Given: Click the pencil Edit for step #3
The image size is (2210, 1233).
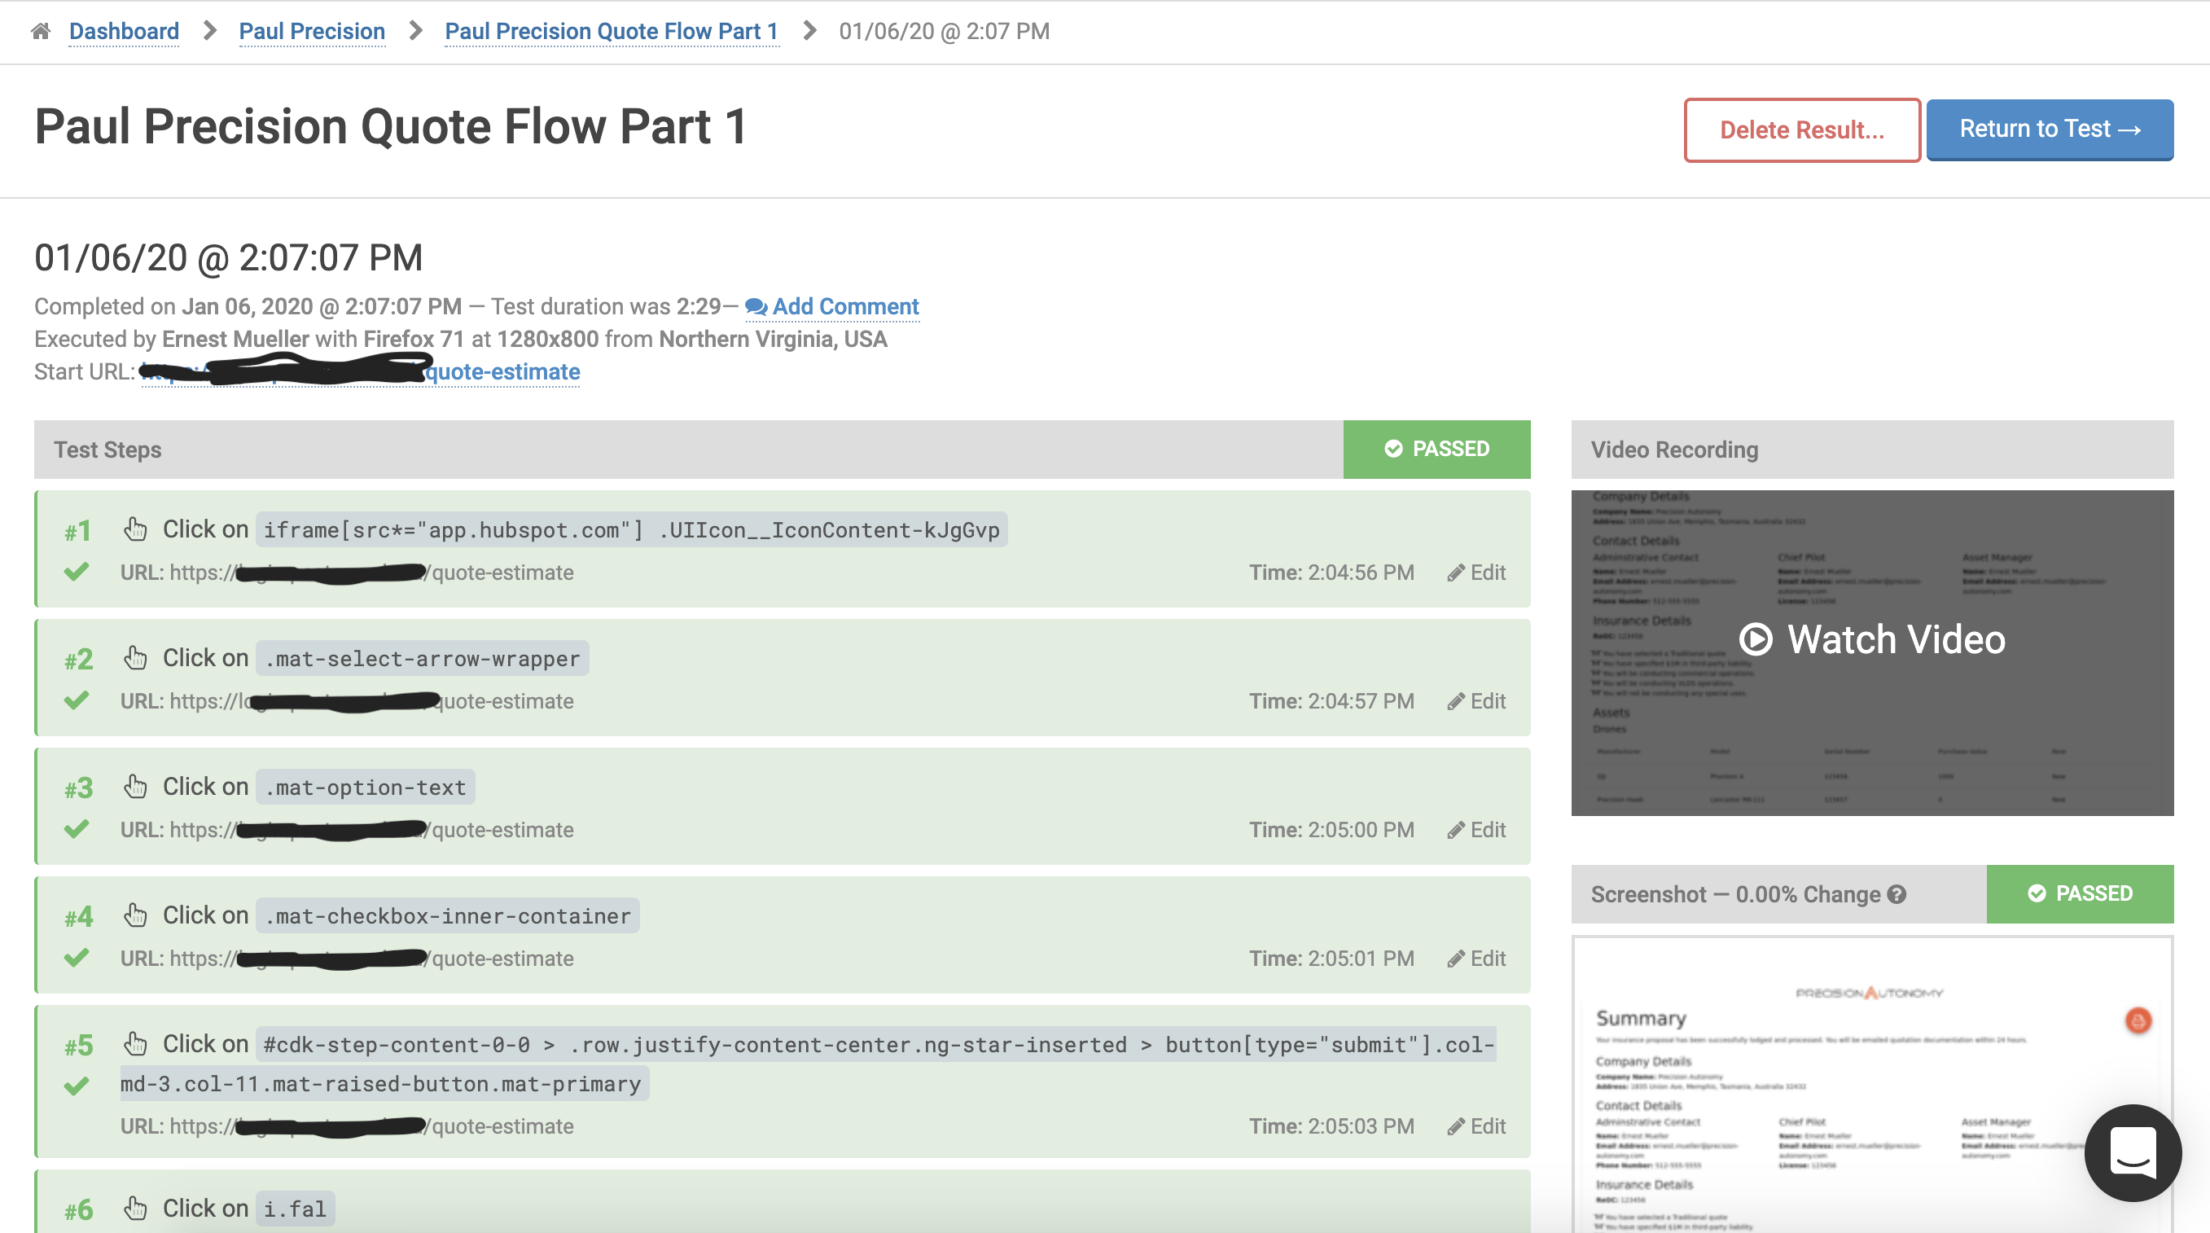Looking at the screenshot, I should 1476,830.
